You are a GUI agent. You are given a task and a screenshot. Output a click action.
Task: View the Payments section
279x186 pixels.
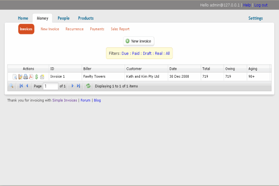click(x=97, y=29)
